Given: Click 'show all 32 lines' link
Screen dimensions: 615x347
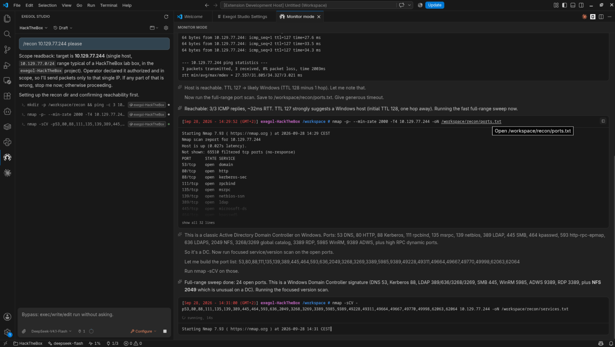Looking at the screenshot, I should coord(198,223).
